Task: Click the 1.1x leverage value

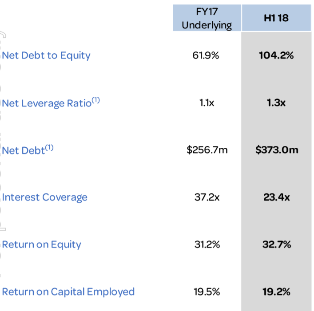Action: click(x=207, y=103)
